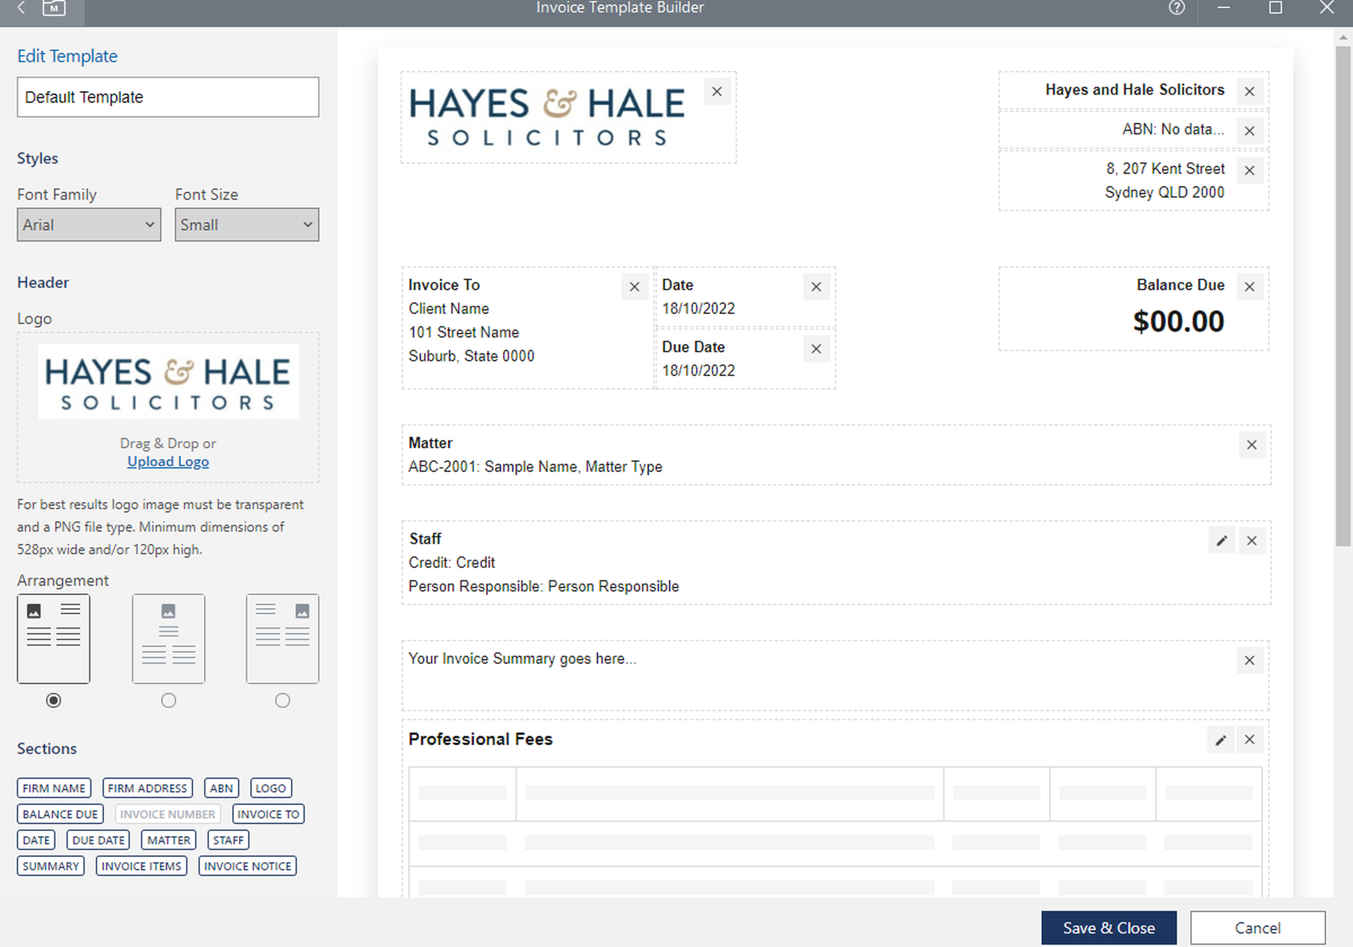The height and width of the screenshot is (947, 1353).
Task: Add the STAFF section tag
Action: 228,840
